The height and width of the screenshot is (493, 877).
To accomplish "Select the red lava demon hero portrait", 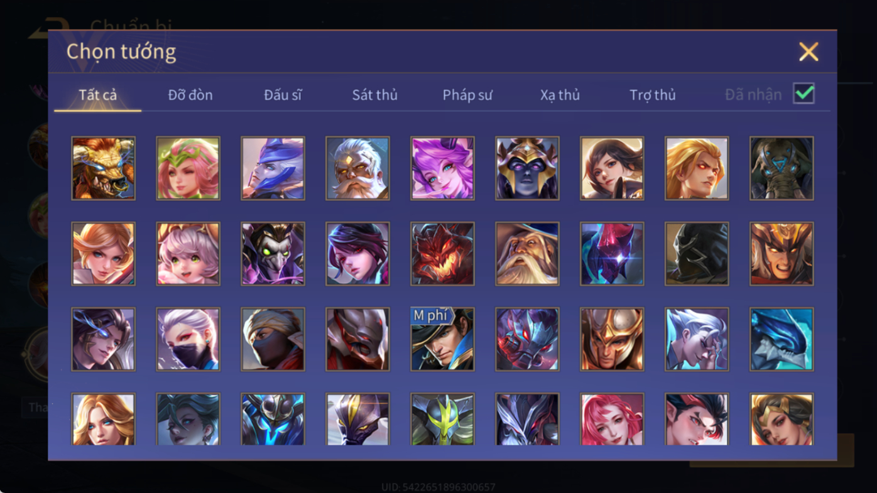I will pyautogui.click(x=442, y=254).
